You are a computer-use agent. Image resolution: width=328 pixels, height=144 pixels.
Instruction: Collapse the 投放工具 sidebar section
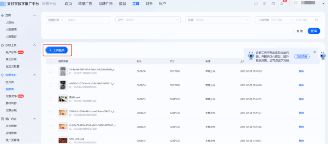(x=35, y=45)
